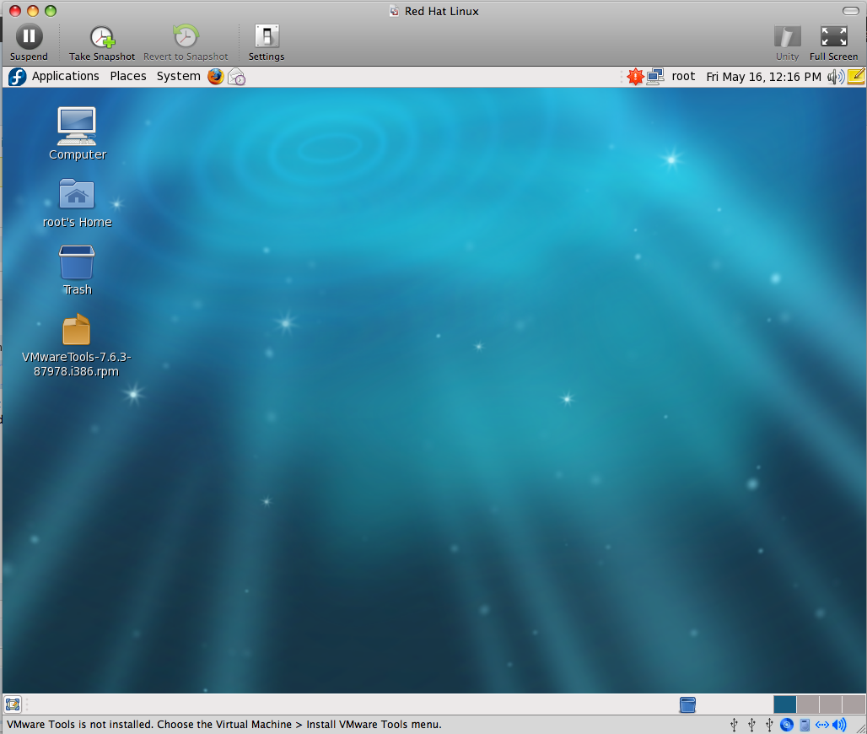
Task: Open the Places menu
Action: (x=128, y=76)
